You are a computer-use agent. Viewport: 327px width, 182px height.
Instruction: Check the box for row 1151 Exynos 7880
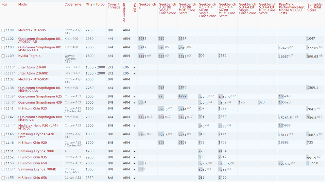pyautogui.click(x=3, y=151)
